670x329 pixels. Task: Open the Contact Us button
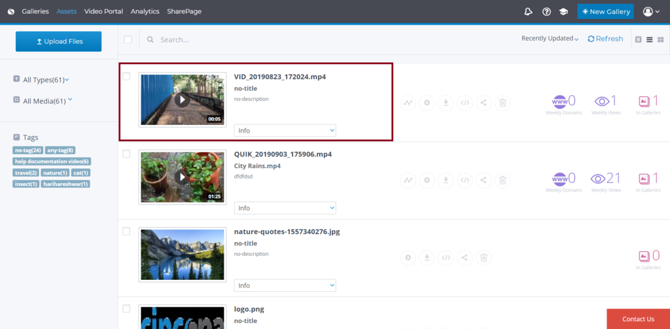point(639,319)
